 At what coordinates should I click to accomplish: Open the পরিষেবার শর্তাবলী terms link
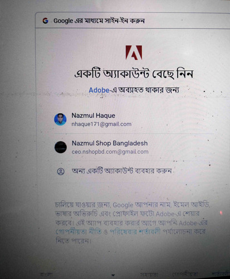click(135, 232)
